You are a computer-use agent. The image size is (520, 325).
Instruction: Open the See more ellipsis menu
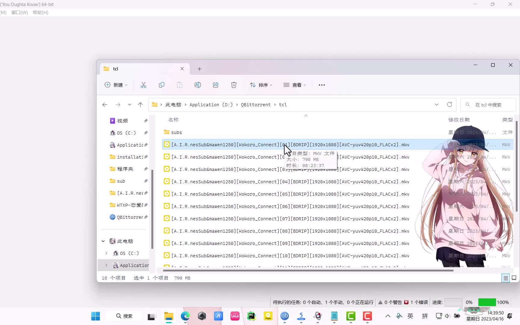coord(322,85)
